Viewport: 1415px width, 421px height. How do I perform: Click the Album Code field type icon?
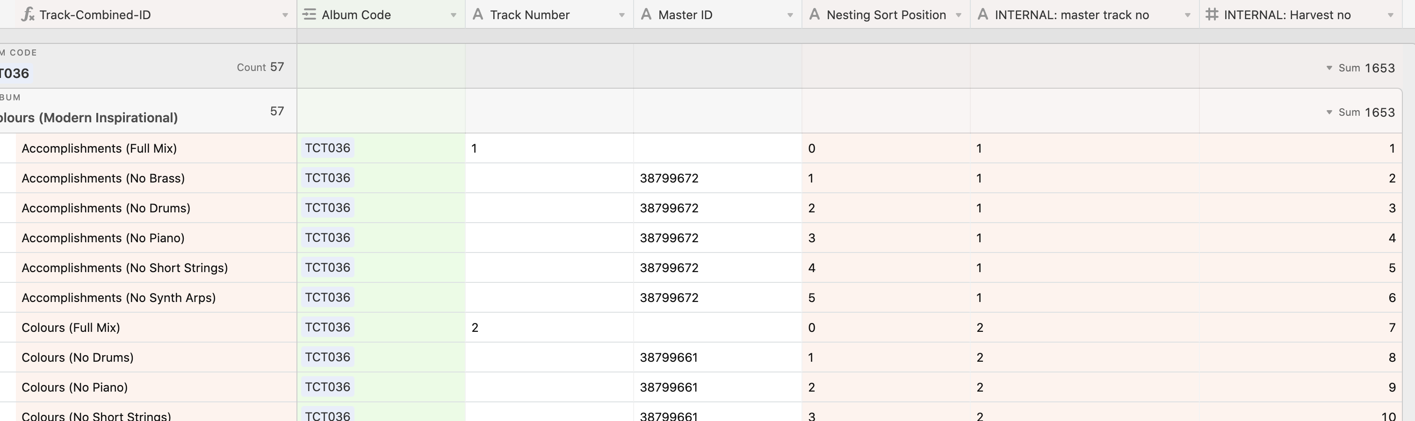pos(310,15)
